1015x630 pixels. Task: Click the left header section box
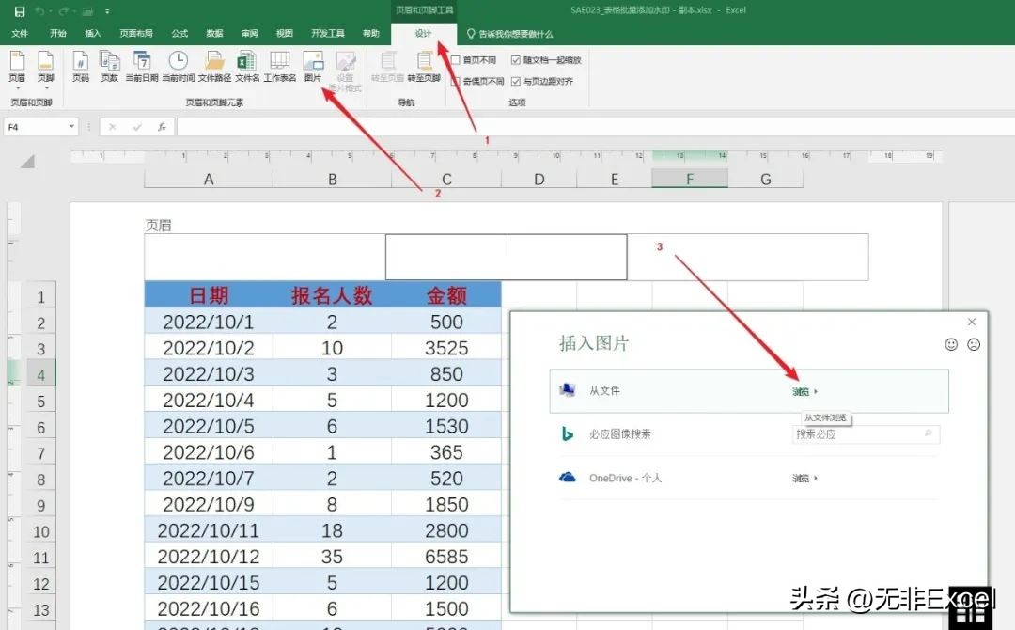pyautogui.click(x=265, y=257)
